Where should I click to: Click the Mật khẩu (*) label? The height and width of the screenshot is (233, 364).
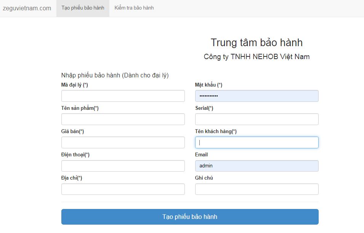point(208,85)
